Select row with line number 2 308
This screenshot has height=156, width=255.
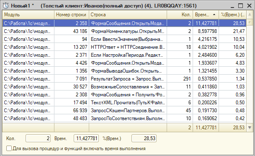(124, 95)
